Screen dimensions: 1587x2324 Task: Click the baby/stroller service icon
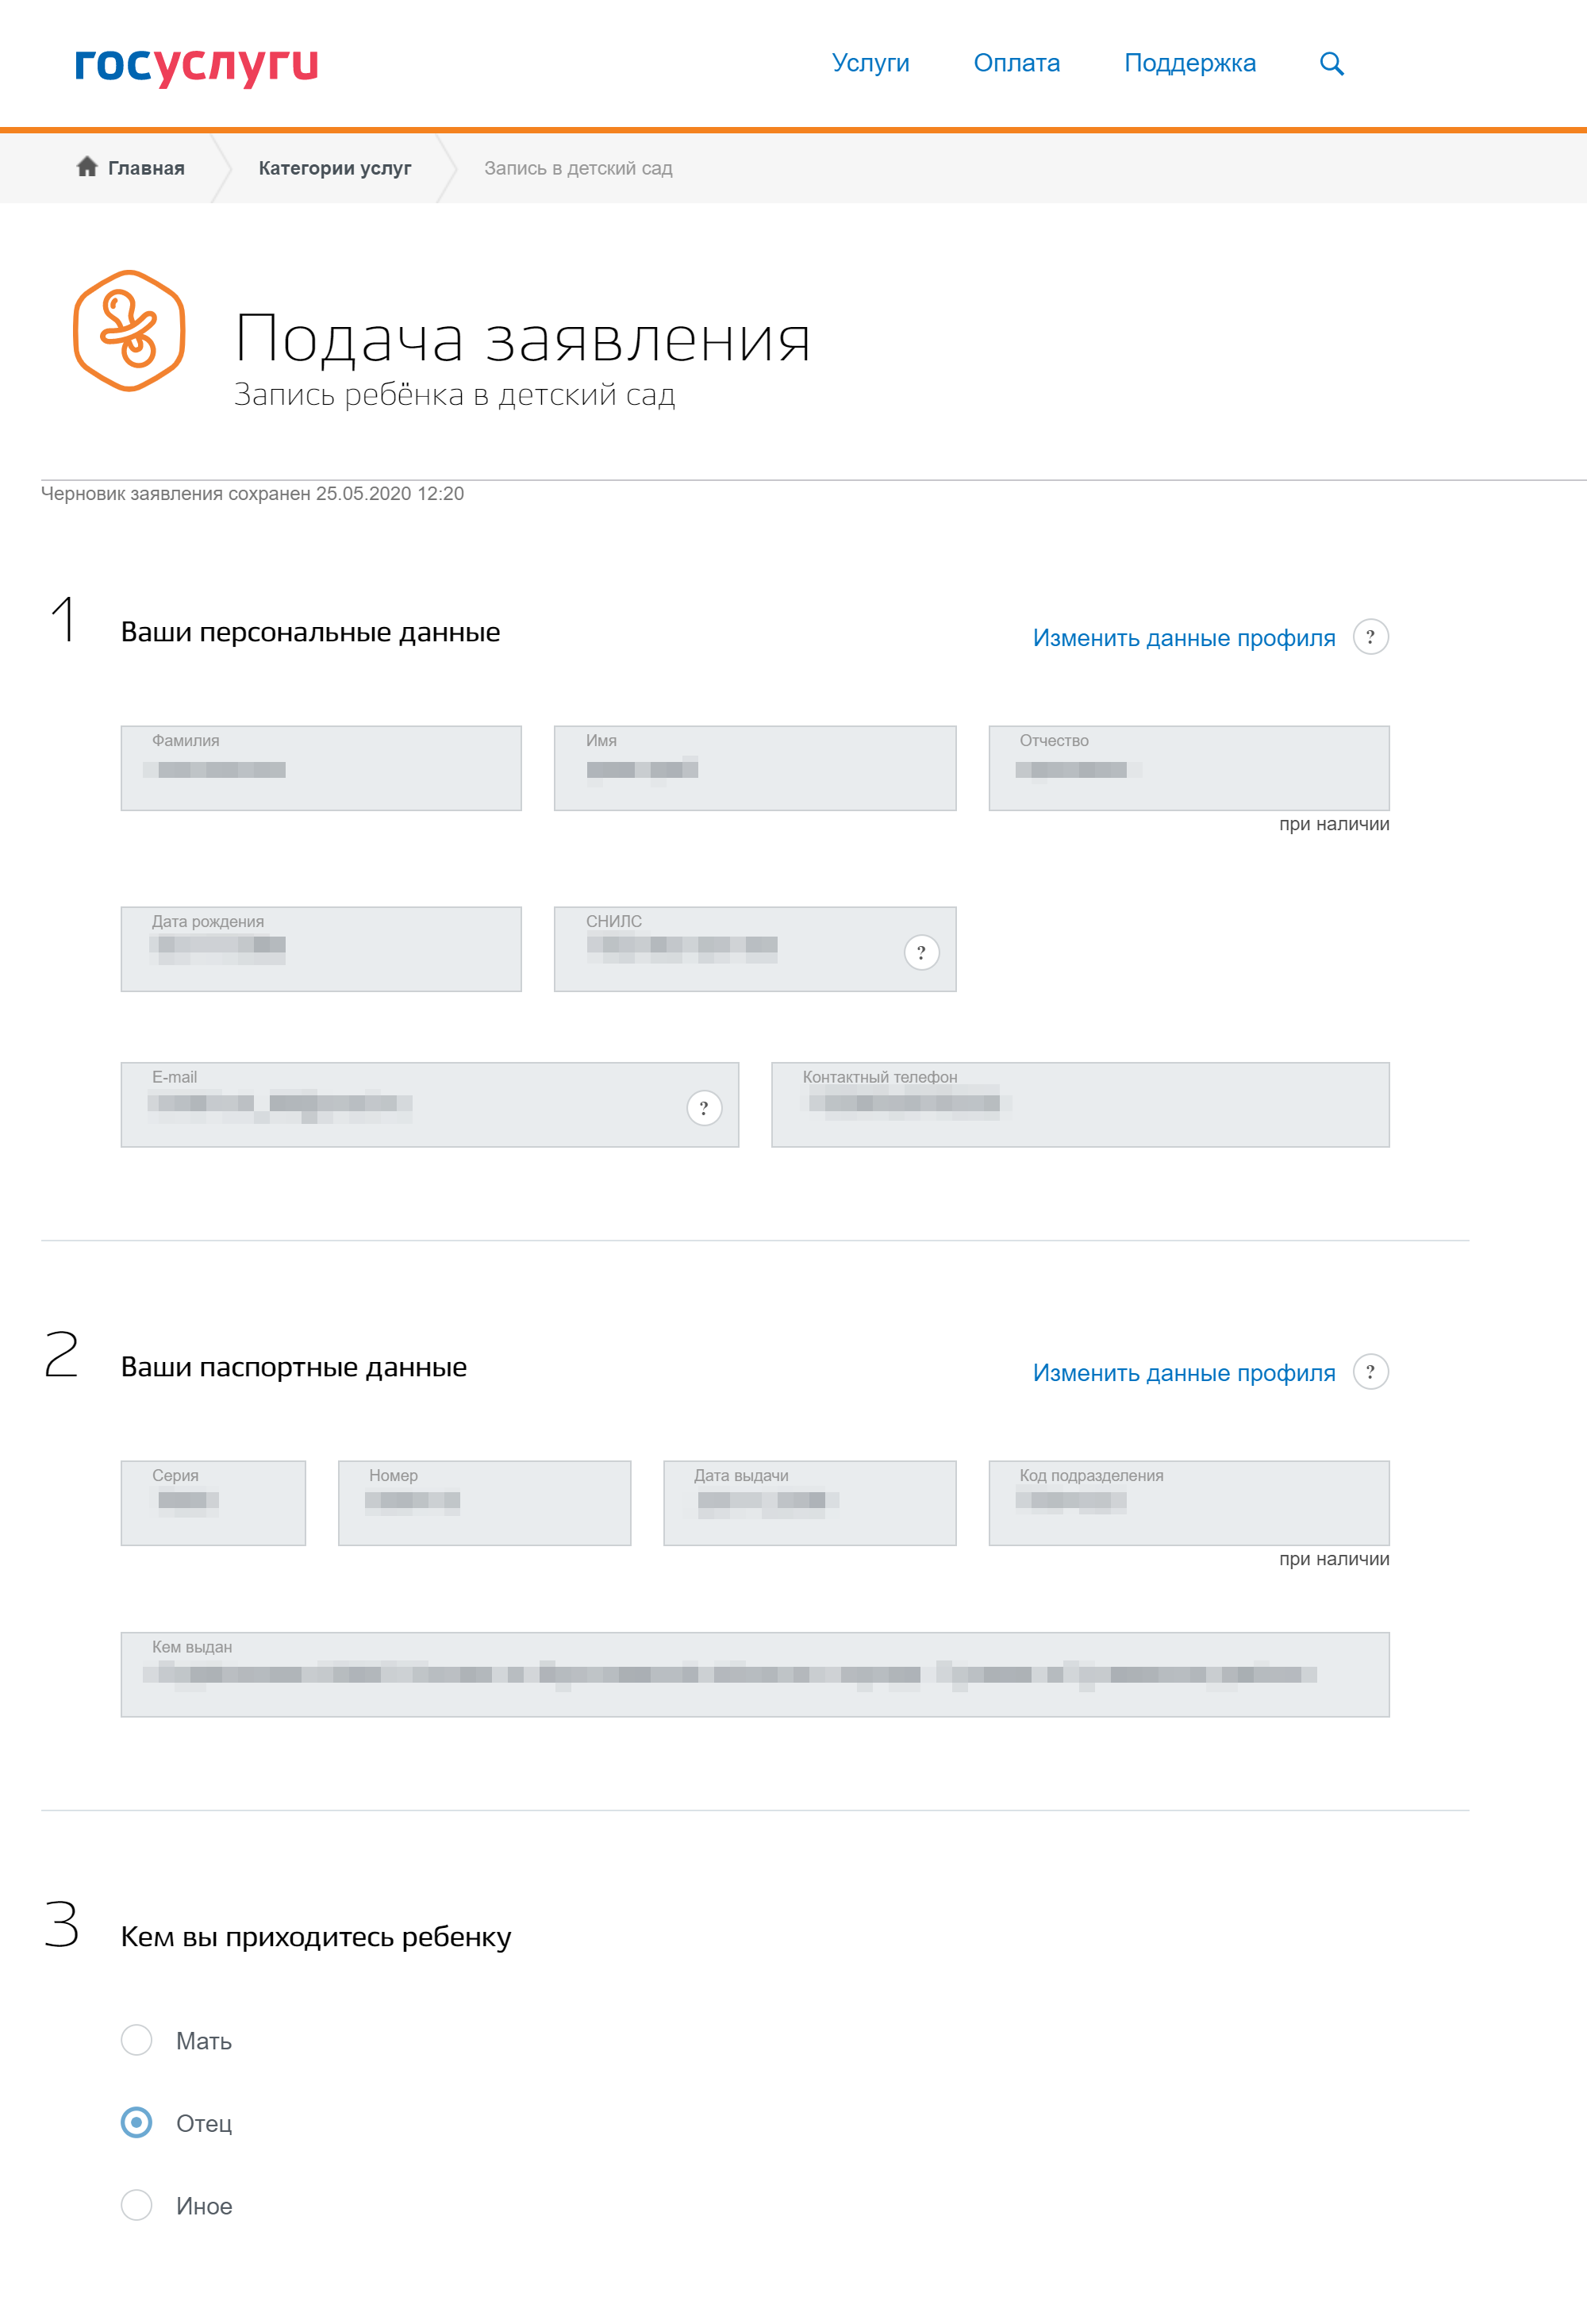[131, 334]
